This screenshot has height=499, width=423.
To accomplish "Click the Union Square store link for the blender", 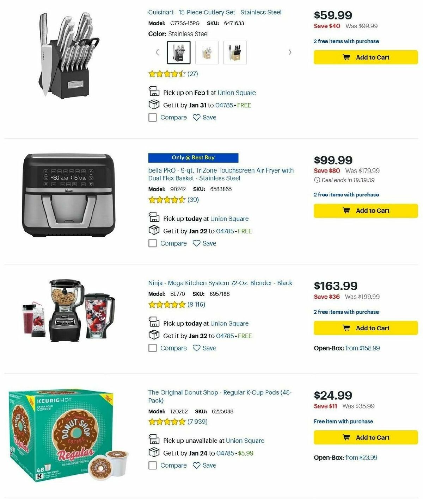I will click(229, 323).
